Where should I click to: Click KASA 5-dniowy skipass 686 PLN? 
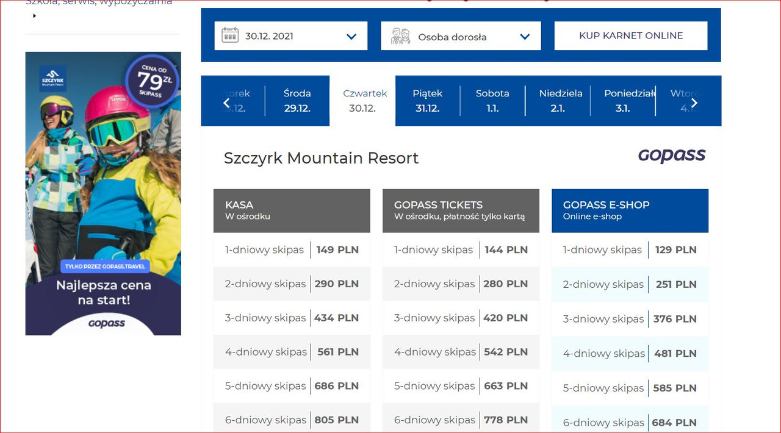tap(292, 386)
